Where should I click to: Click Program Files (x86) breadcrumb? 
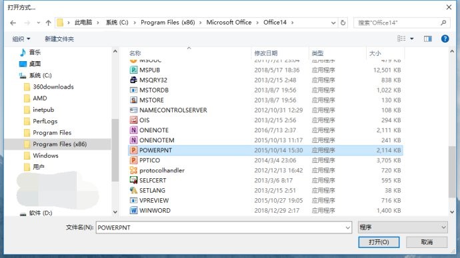[x=168, y=23]
